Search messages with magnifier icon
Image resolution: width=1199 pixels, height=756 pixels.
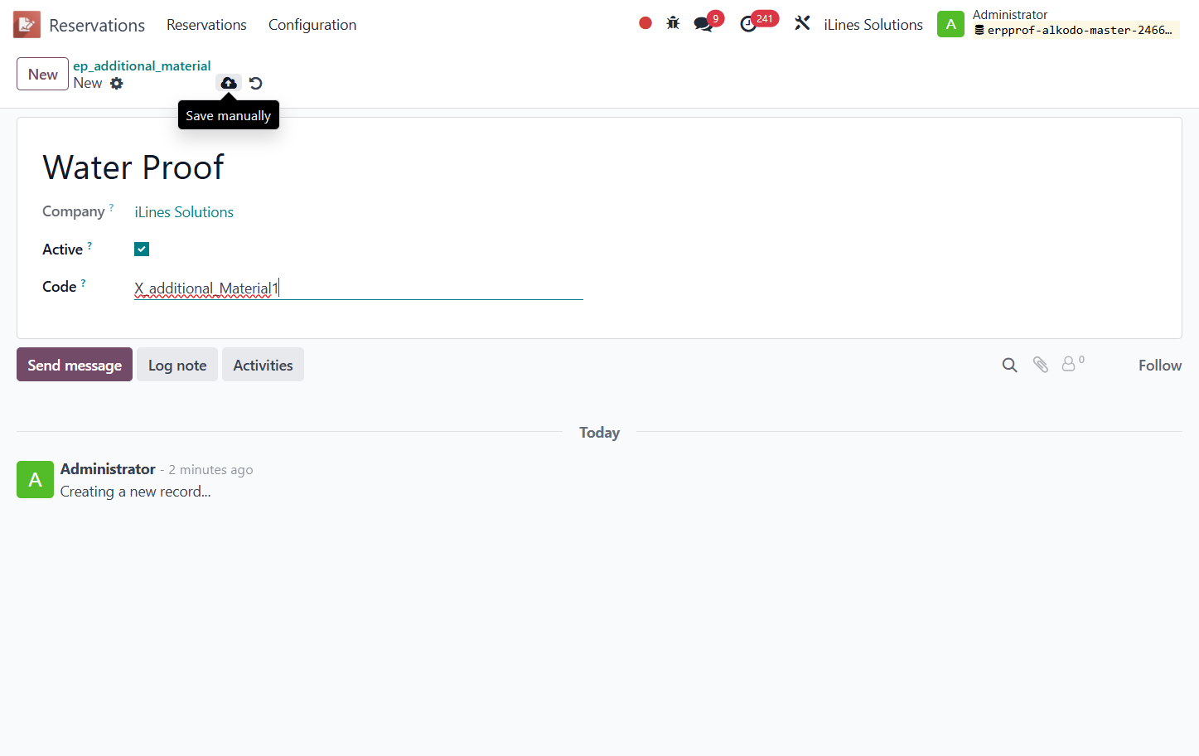(x=1009, y=365)
